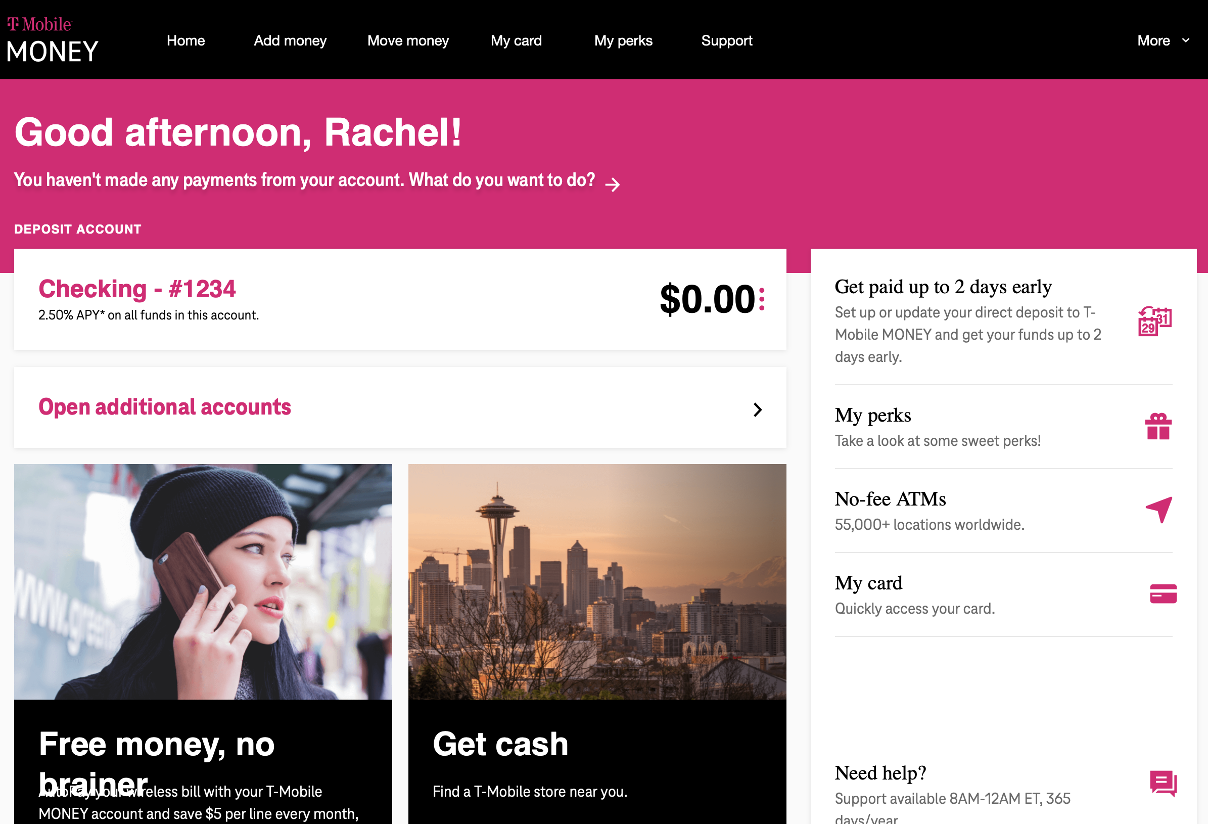Image resolution: width=1208 pixels, height=824 pixels.
Task: Expand the More dropdown
Action: tap(1163, 40)
